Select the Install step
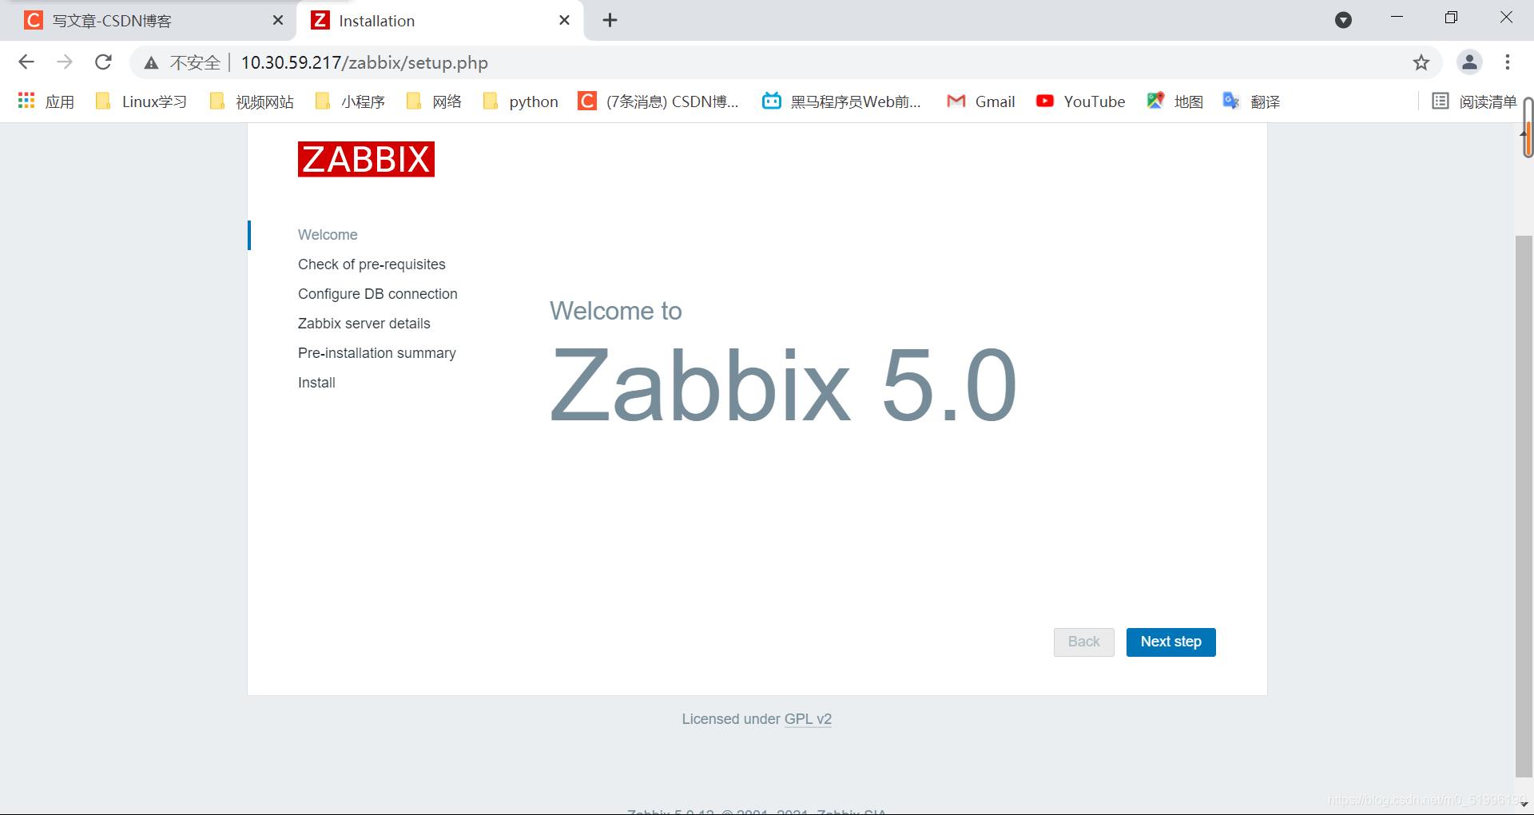The width and height of the screenshot is (1534, 815). 316,383
